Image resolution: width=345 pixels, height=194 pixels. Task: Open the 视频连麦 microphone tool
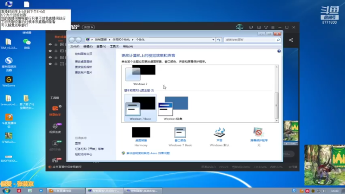[x=55, y=128]
